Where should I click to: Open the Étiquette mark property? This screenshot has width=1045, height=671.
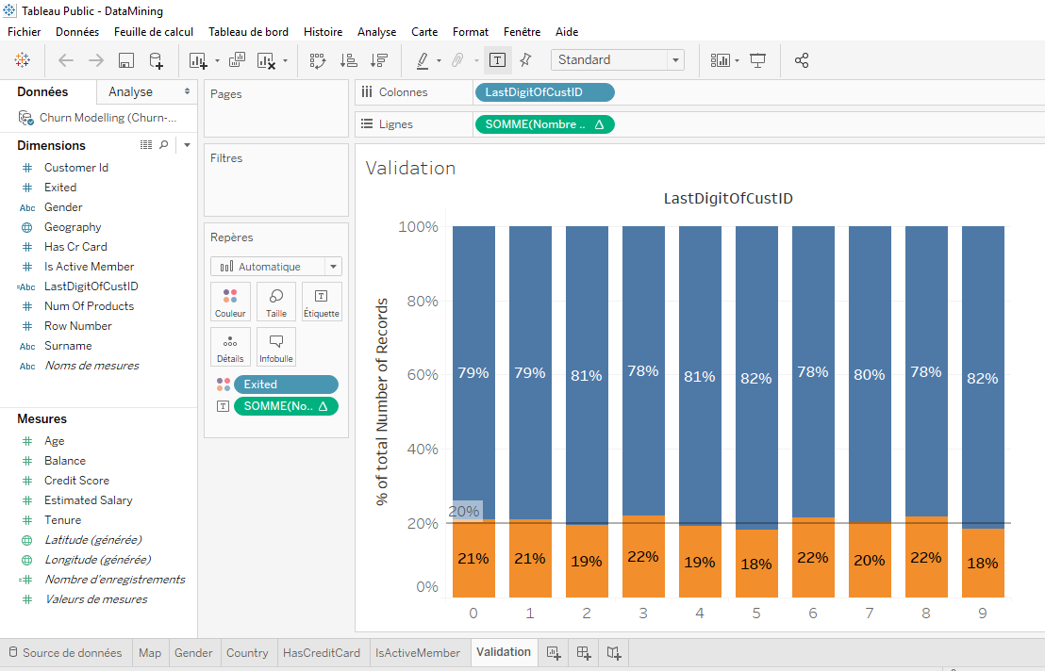point(320,302)
